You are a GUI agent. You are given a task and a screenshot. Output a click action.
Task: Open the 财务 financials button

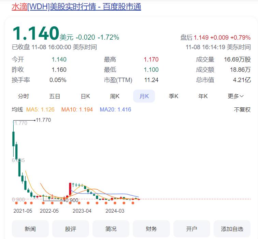(x=151, y=229)
